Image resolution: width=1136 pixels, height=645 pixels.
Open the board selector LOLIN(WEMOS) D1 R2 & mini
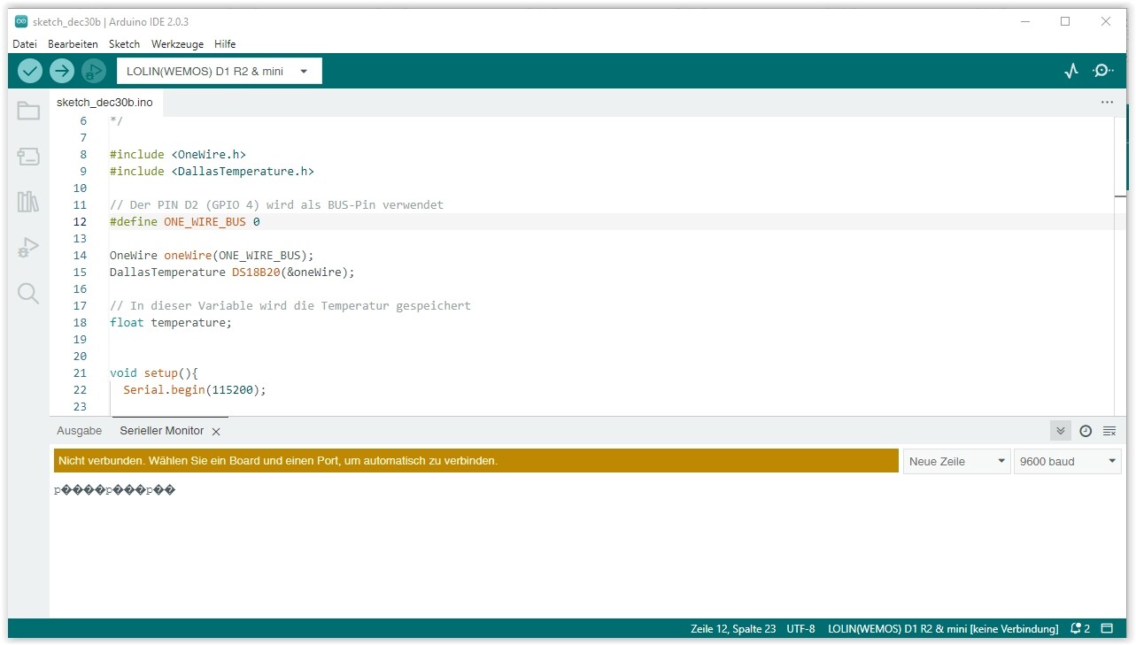[220, 71]
